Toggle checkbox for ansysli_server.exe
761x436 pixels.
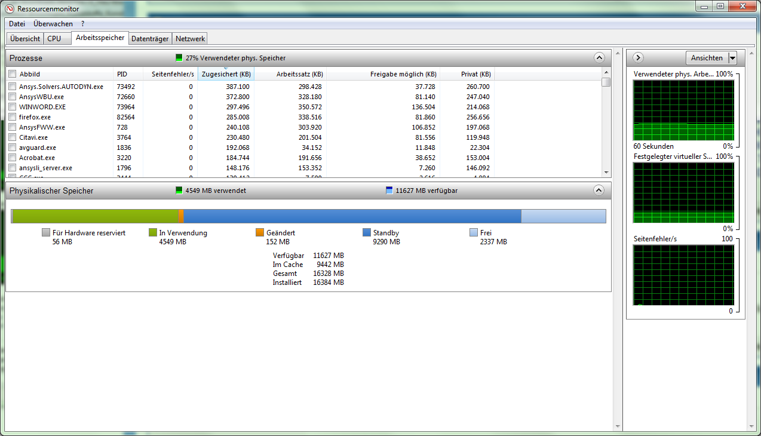pyautogui.click(x=12, y=168)
